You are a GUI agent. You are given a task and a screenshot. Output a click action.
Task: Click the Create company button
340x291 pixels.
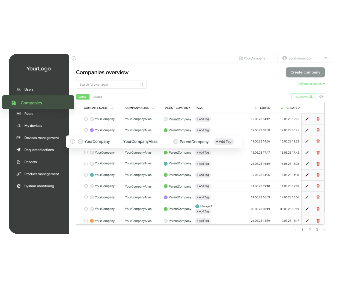click(x=305, y=72)
